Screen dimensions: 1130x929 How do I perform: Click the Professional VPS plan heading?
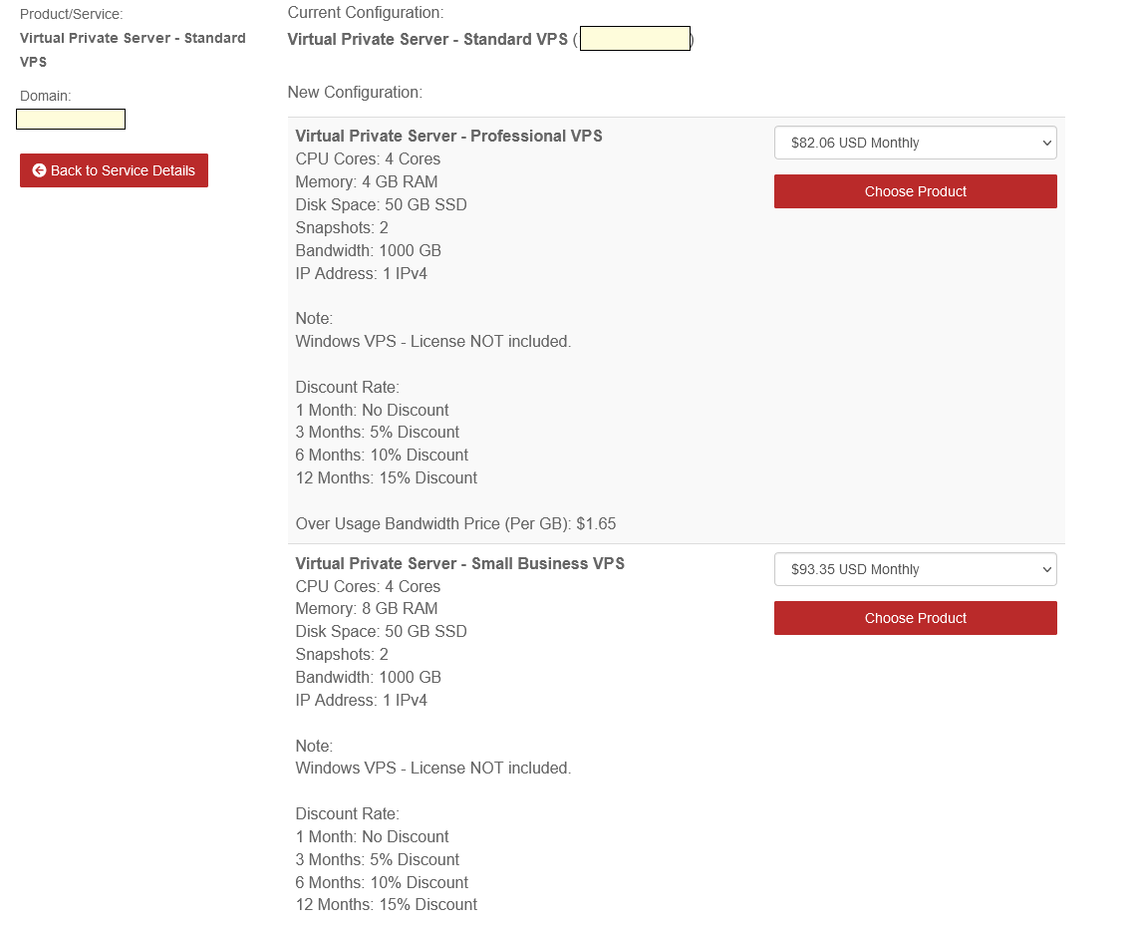coord(449,137)
